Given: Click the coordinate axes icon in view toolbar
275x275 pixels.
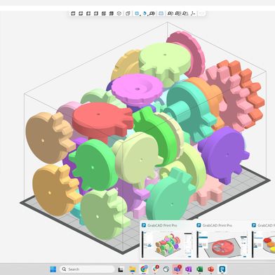Looking at the screenshot, I should point(193,13).
